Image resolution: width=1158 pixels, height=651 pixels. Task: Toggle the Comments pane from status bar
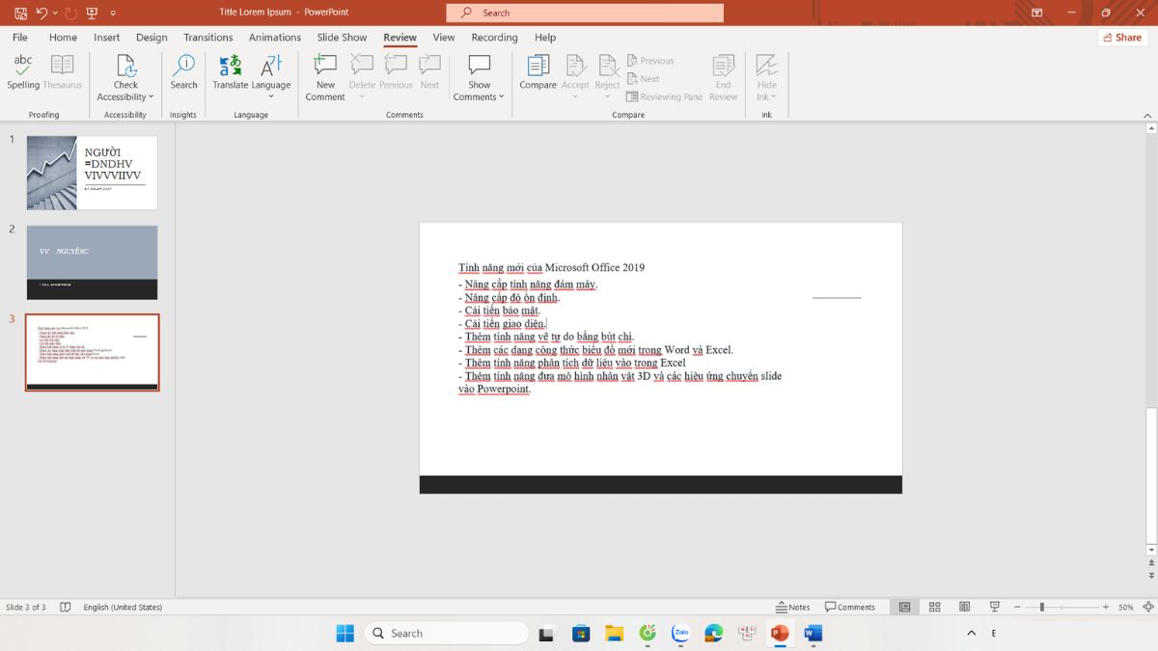tap(850, 607)
